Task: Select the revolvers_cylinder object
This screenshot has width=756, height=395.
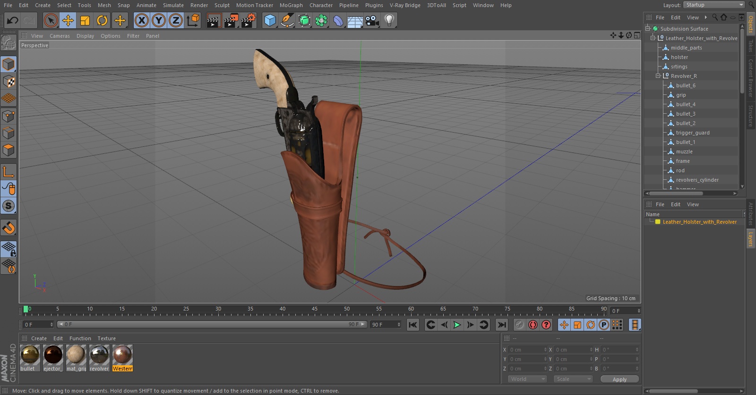Action: [697, 180]
